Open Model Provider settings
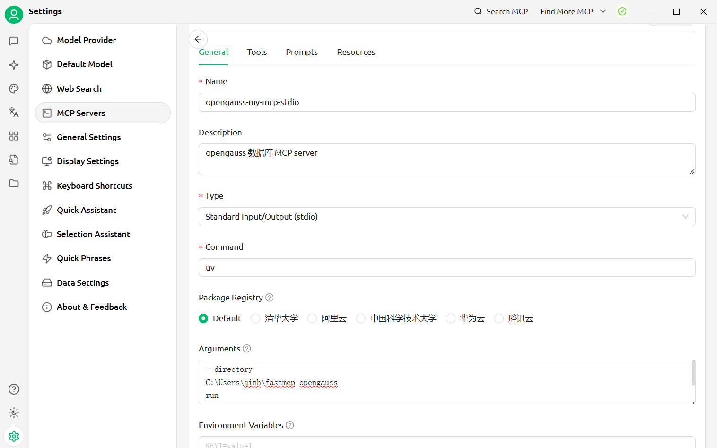The height and width of the screenshot is (448, 717). [86, 40]
